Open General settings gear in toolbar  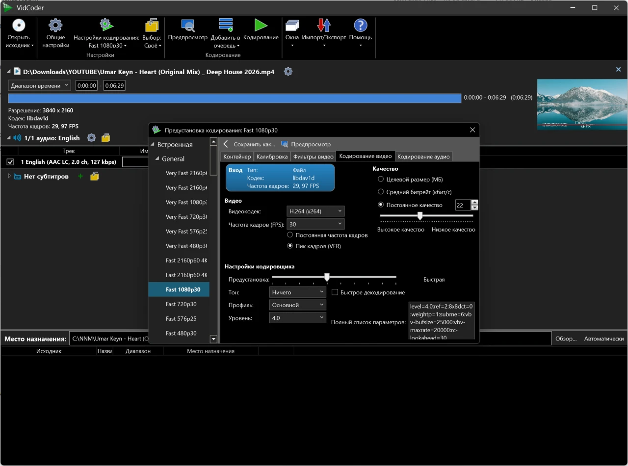coord(55,26)
